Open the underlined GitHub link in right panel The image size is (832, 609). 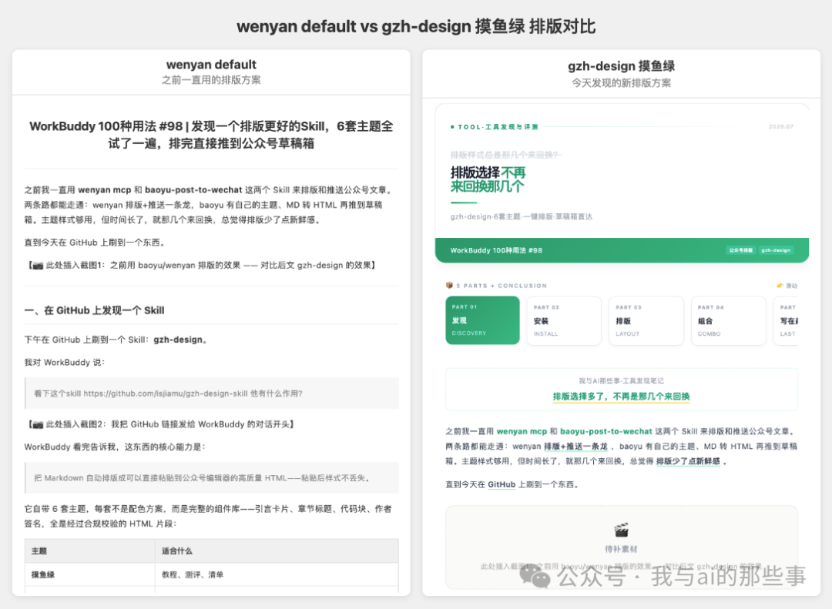(502, 484)
